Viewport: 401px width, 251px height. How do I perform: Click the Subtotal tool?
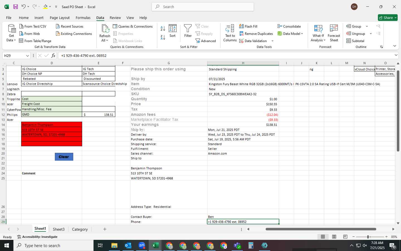[x=355, y=41]
